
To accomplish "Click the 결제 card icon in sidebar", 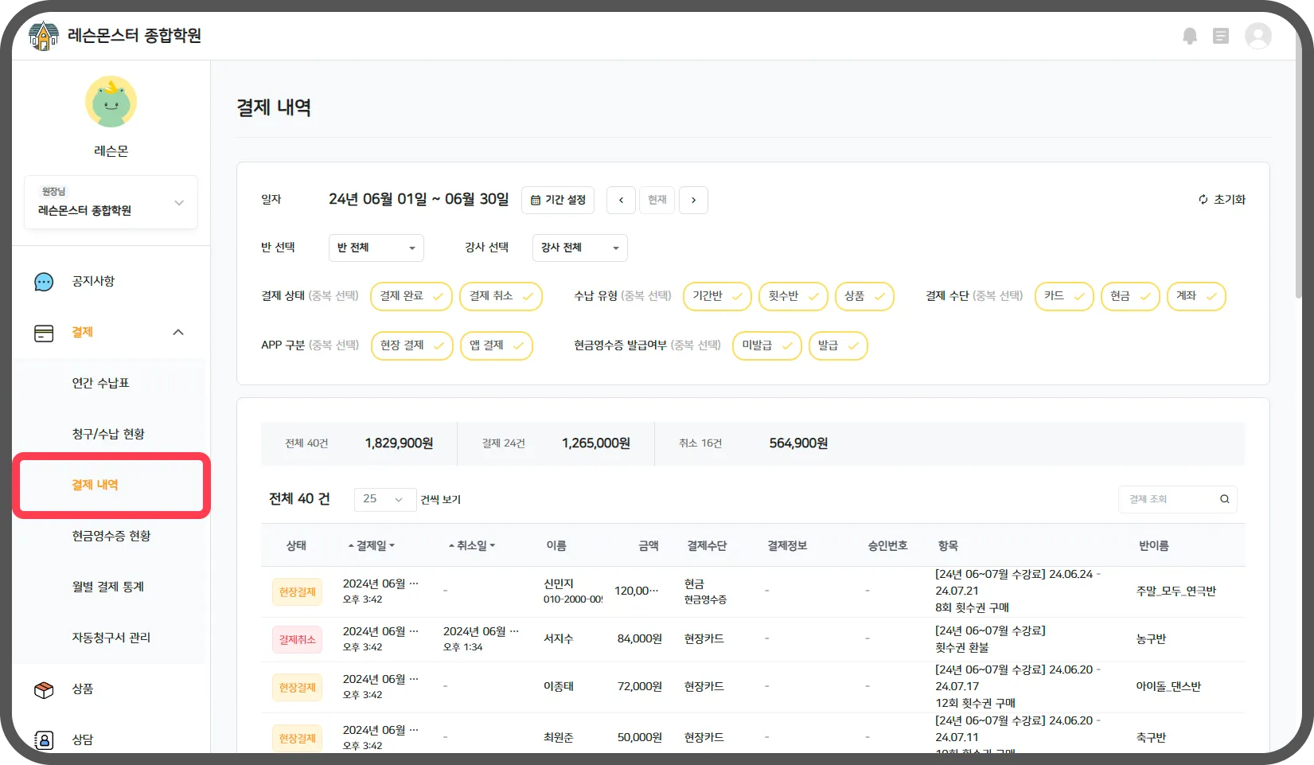I will coord(44,333).
